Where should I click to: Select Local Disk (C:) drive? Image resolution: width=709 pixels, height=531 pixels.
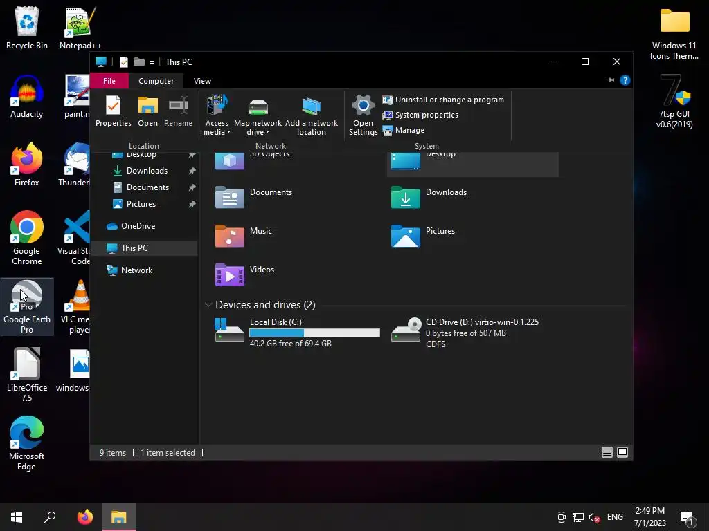coord(297,333)
